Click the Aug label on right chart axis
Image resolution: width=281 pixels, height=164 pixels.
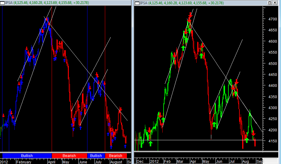point(246,162)
